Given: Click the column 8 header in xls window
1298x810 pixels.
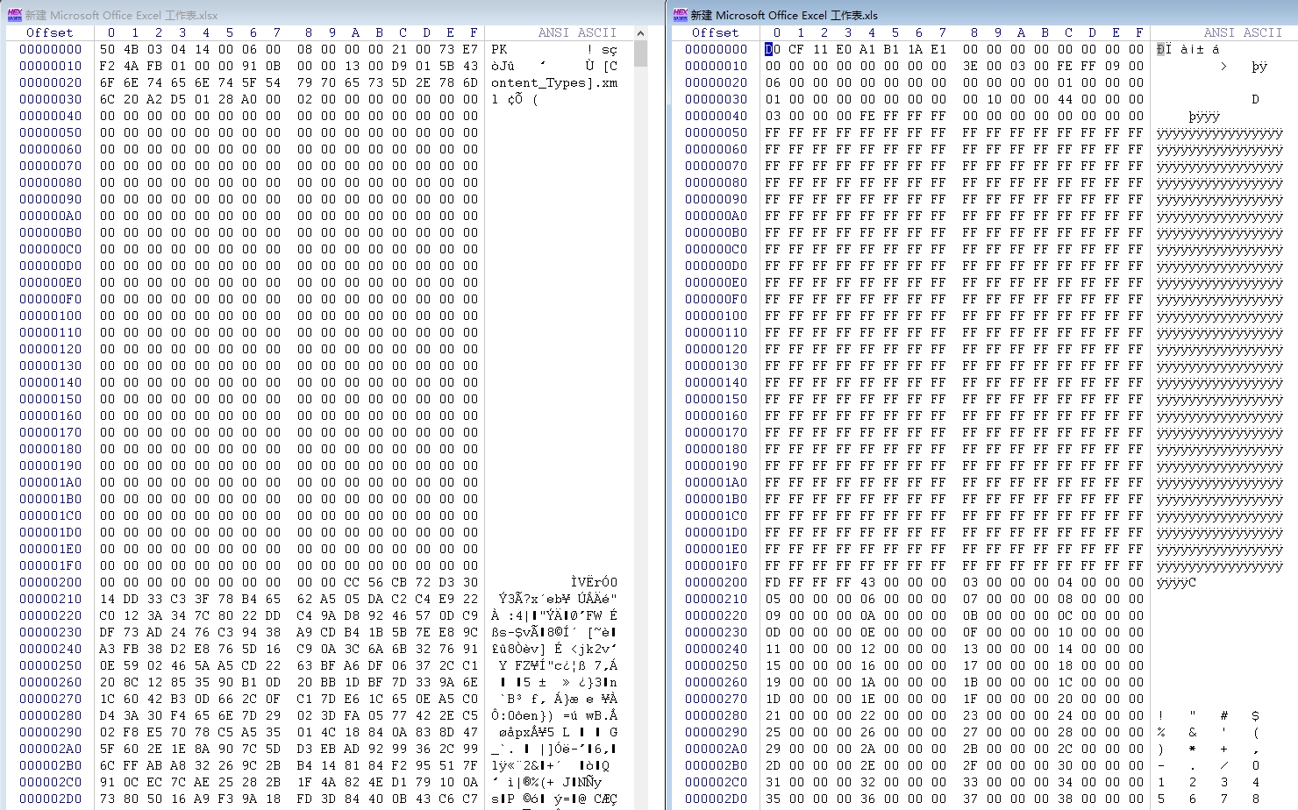Looking at the screenshot, I should [x=973, y=32].
